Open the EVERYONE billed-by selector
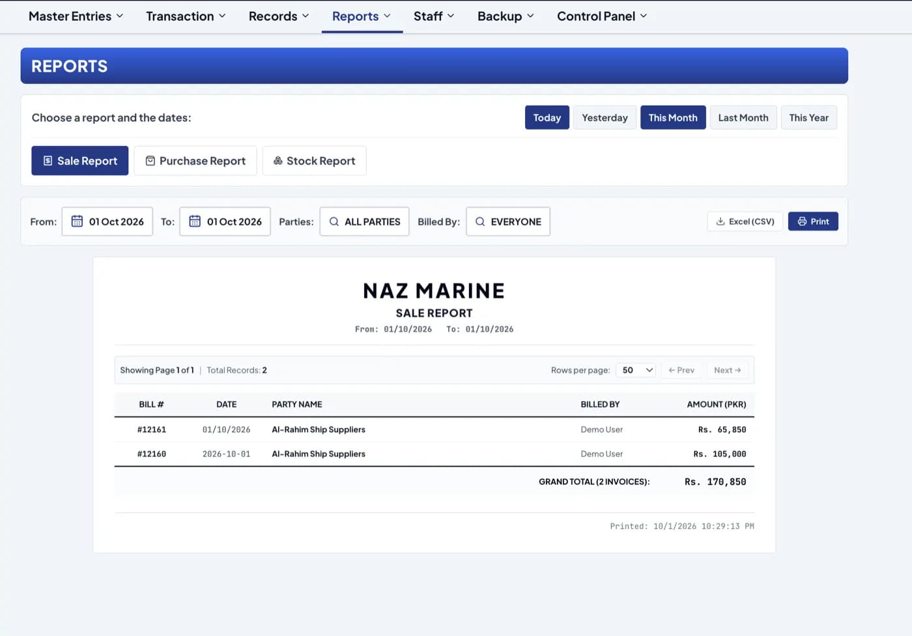Image resolution: width=912 pixels, height=636 pixels. click(508, 222)
